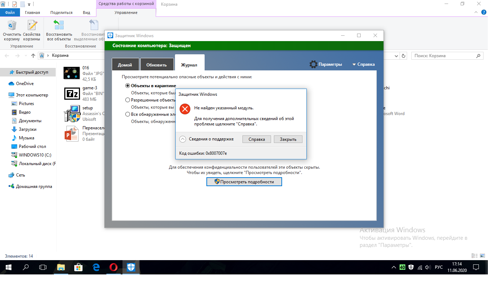The width and height of the screenshot is (496, 283).
Task: Select 'All detected items' radio button
Action: pyautogui.click(x=128, y=114)
